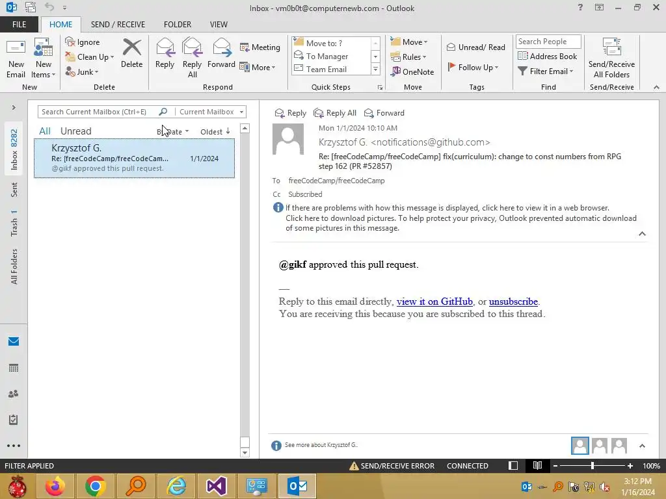
Task: Open the Quick Steps dialog launcher
Action: (380, 88)
